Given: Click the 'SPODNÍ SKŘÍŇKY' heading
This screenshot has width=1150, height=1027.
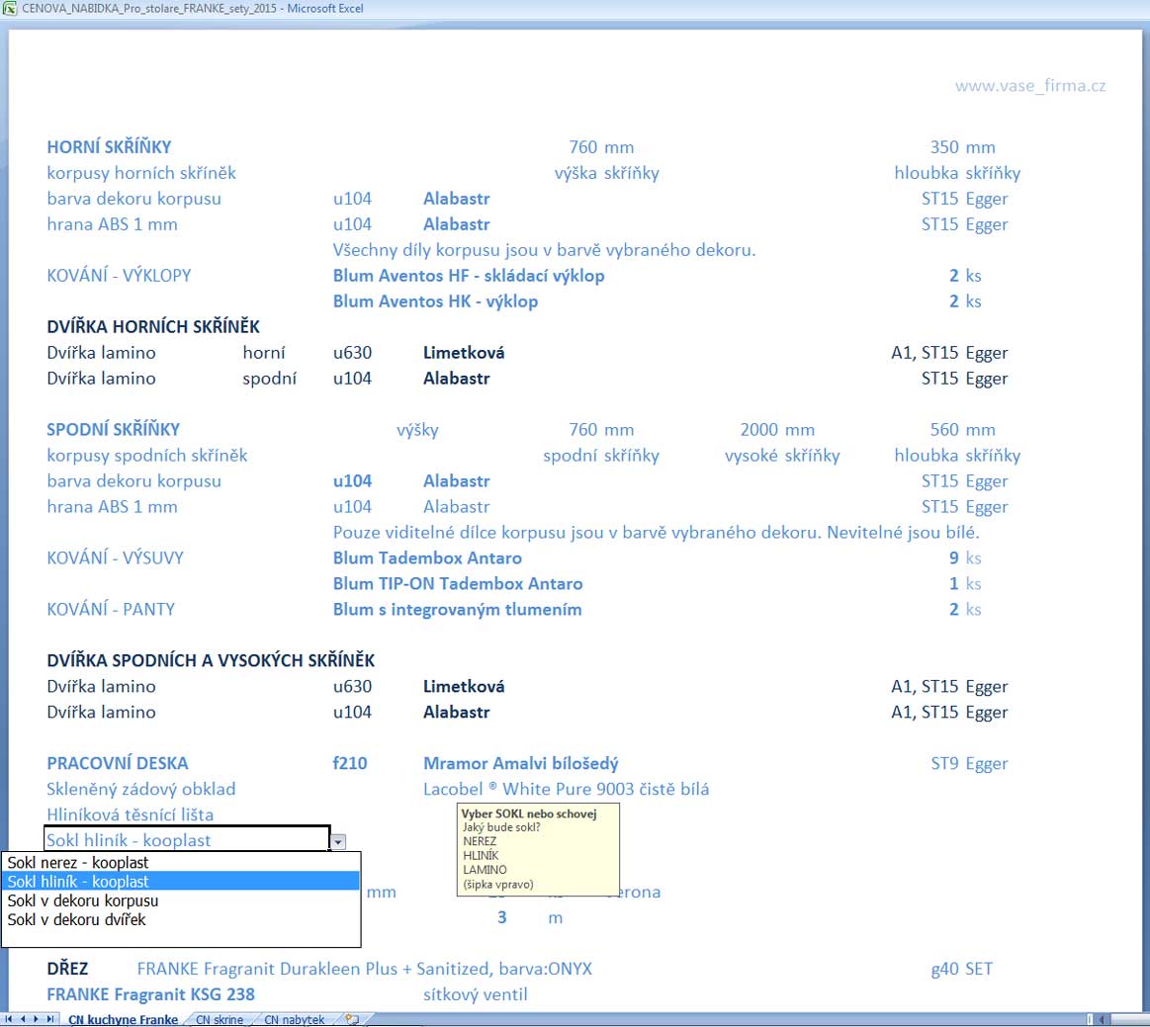Looking at the screenshot, I should [114, 430].
